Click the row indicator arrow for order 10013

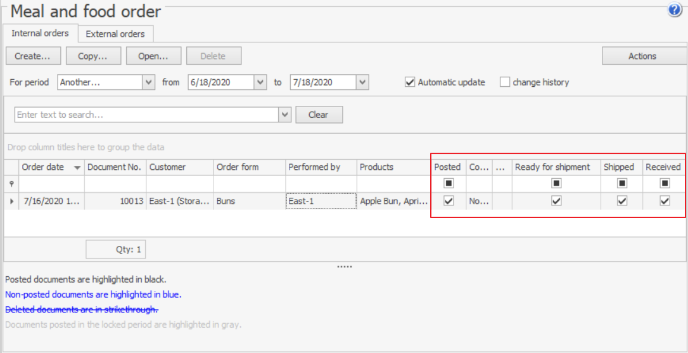click(11, 201)
